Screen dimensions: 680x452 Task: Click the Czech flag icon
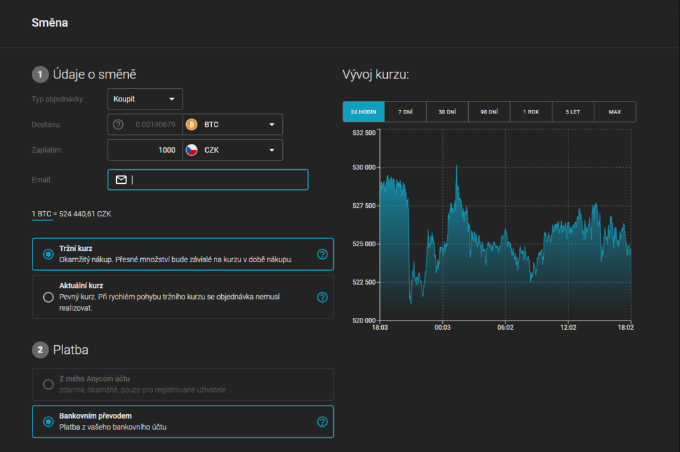192,150
